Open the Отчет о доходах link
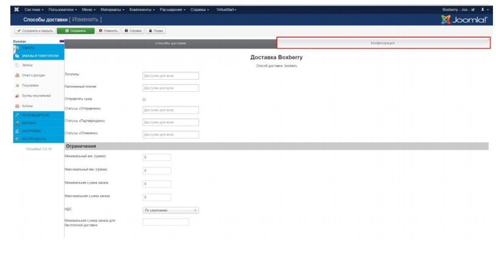496x273 pixels. (34, 75)
